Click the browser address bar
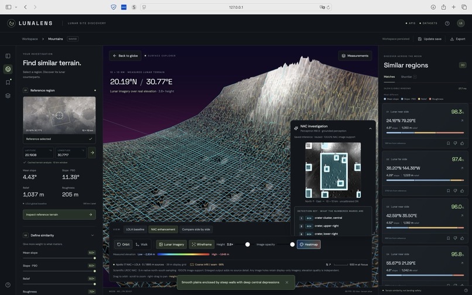The height and width of the screenshot is (295, 472). click(x=236, y=7)
